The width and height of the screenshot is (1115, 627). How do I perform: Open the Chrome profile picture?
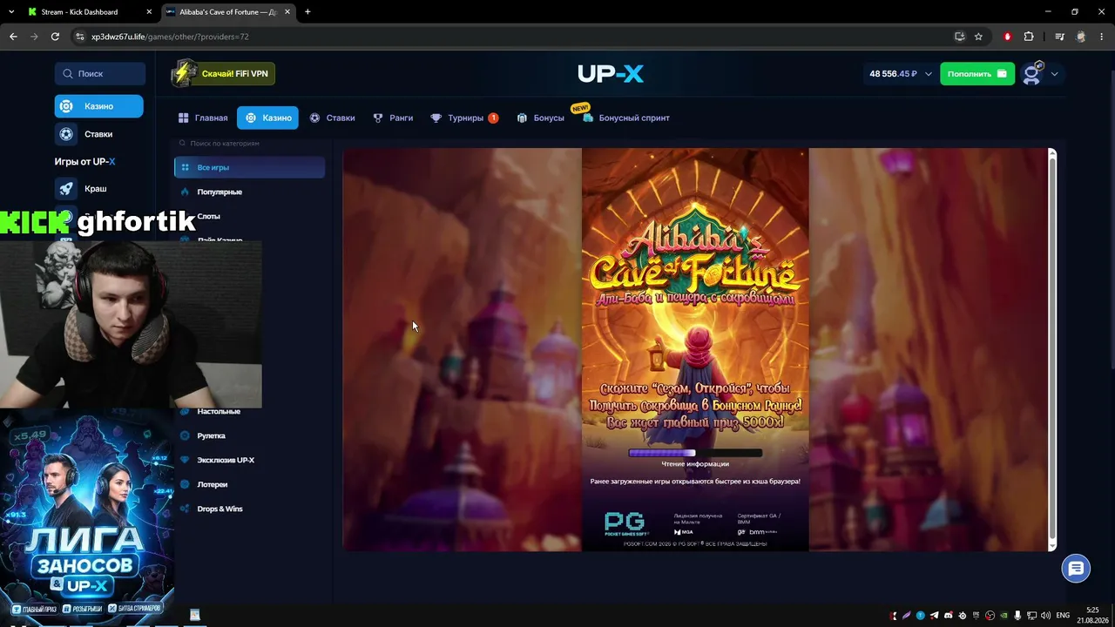1081,37
